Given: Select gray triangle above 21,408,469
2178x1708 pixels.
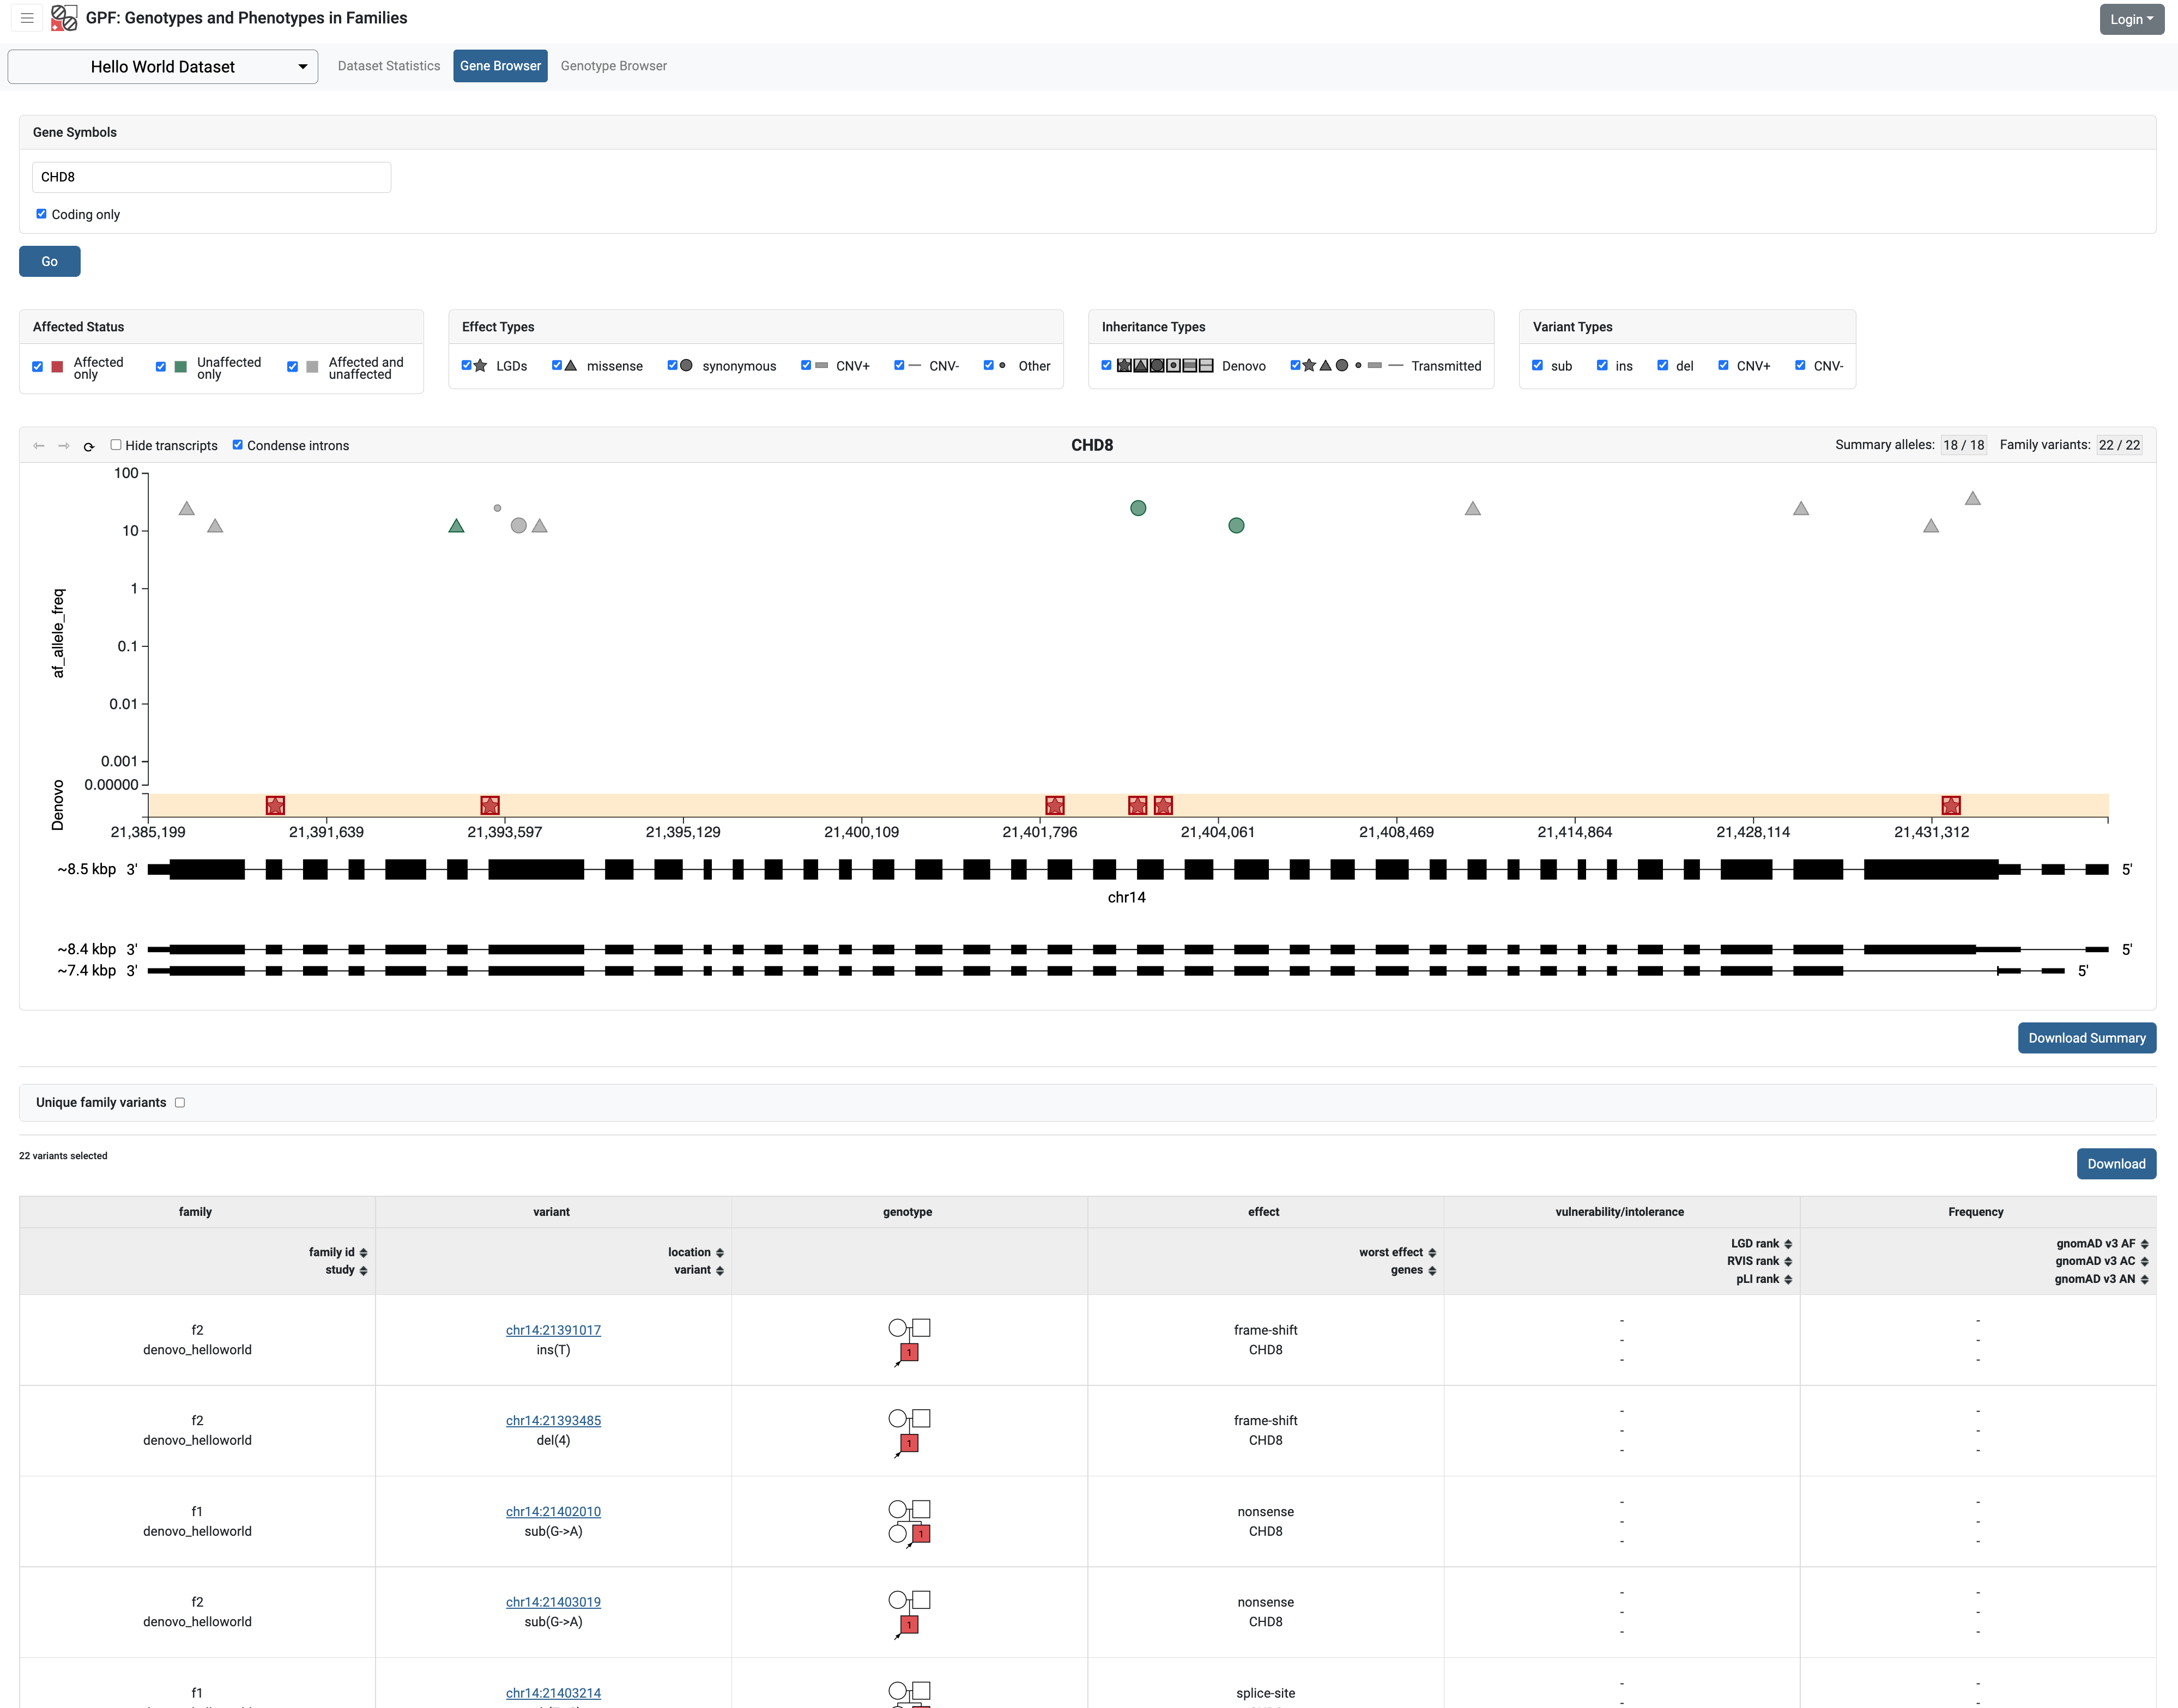Looking at the screenshot, I should pyautogui.click(x=1472, y=508).
